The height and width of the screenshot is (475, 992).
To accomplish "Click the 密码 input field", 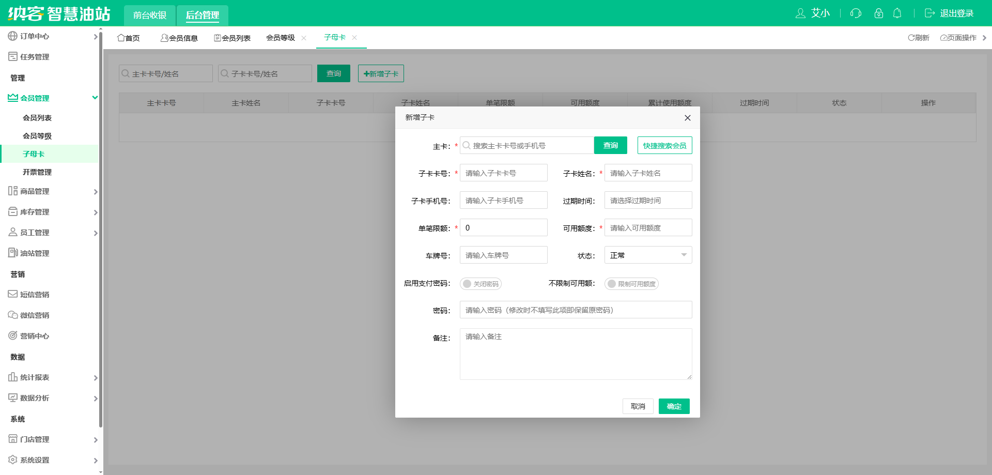I will pos(576,310).
